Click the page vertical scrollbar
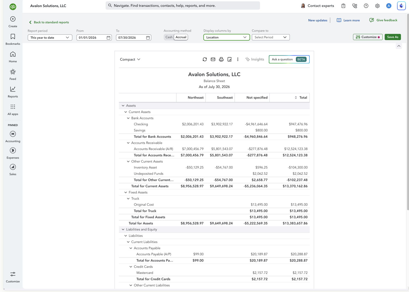 [407, 112]
